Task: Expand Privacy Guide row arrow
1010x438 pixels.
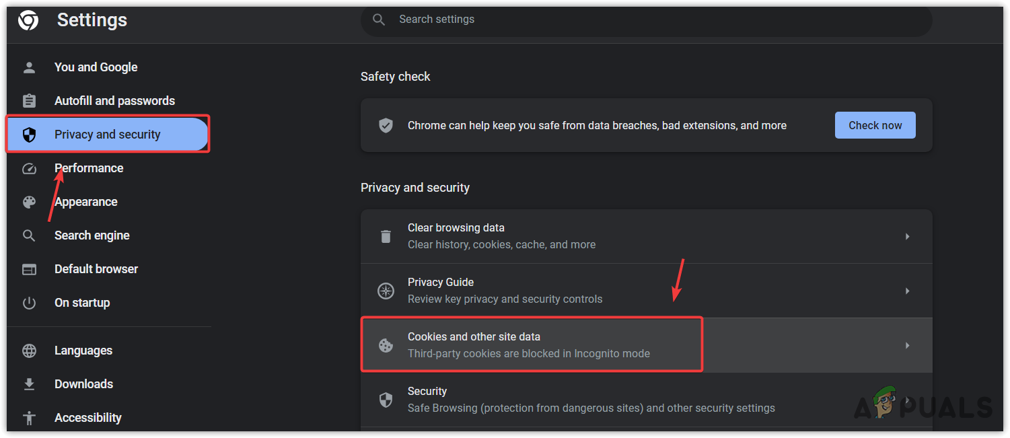Action: pos(907,291)
